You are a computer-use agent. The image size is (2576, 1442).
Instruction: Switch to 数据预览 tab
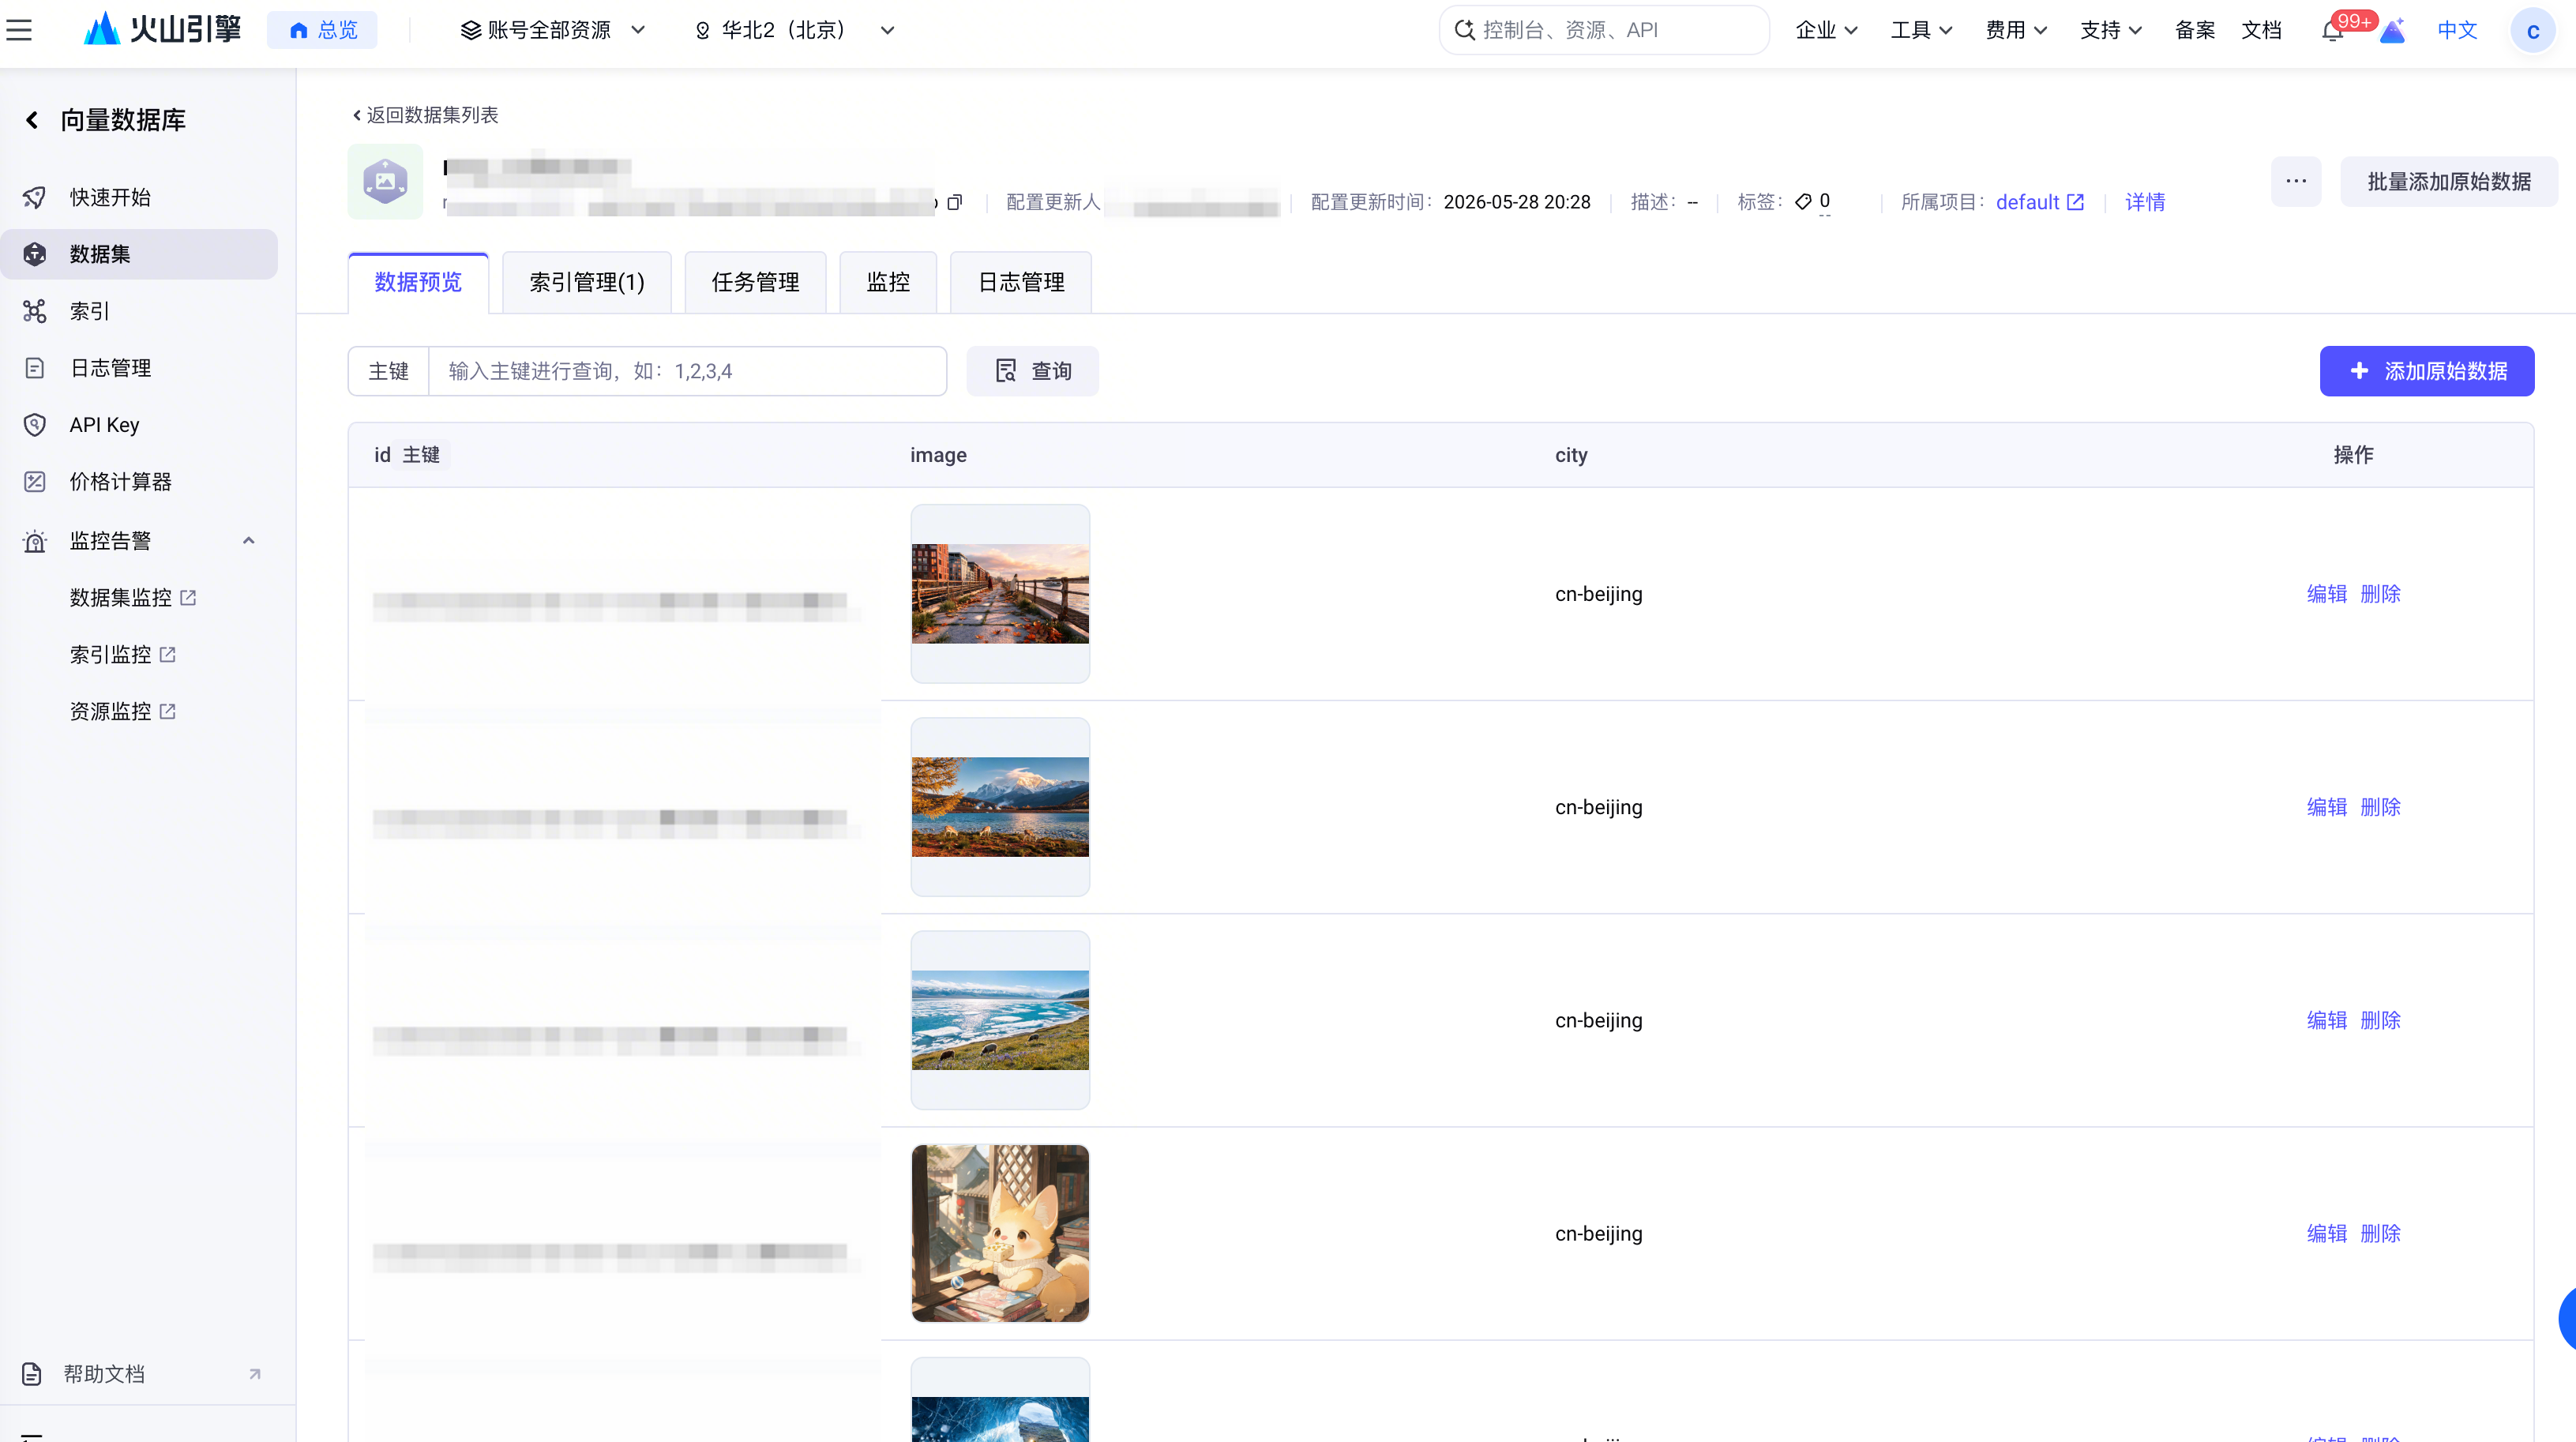tap(418, 282)
